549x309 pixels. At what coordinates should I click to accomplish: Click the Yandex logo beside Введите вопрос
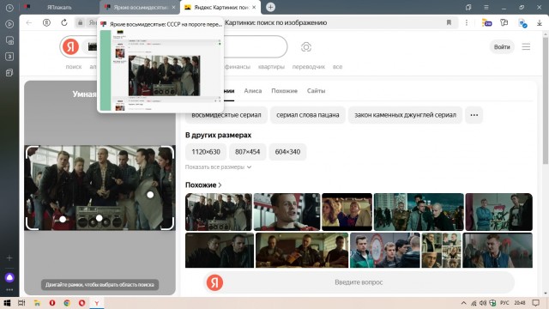[214, 282]
